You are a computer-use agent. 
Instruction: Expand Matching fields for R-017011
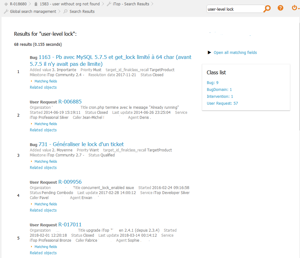pyautogui.click(x=46, y=247)
